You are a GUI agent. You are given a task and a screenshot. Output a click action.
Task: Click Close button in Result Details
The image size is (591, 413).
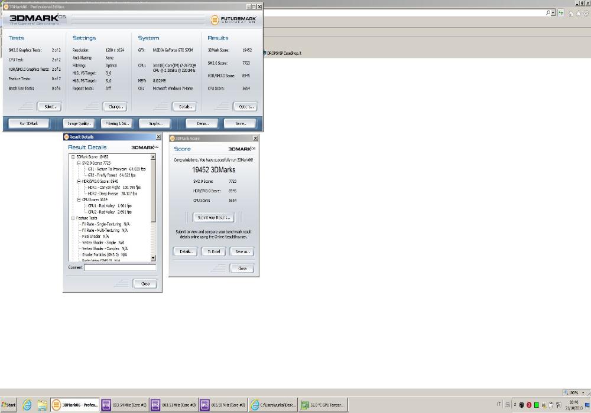point(145,284)
